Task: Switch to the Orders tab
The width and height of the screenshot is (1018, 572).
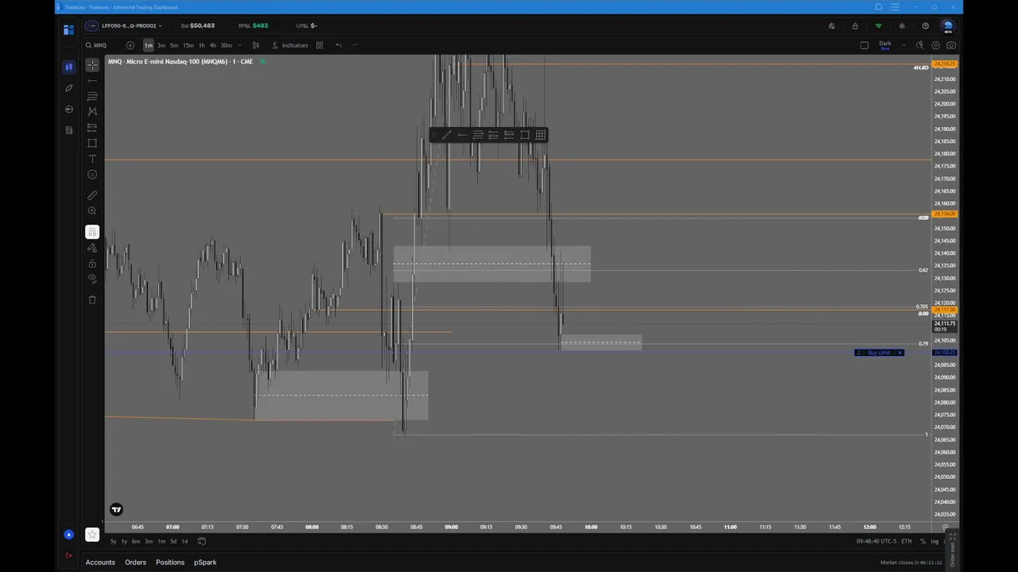Action: click(x=135, y=562)
